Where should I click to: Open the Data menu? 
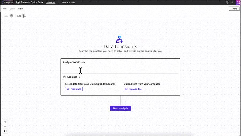(12, 9)
